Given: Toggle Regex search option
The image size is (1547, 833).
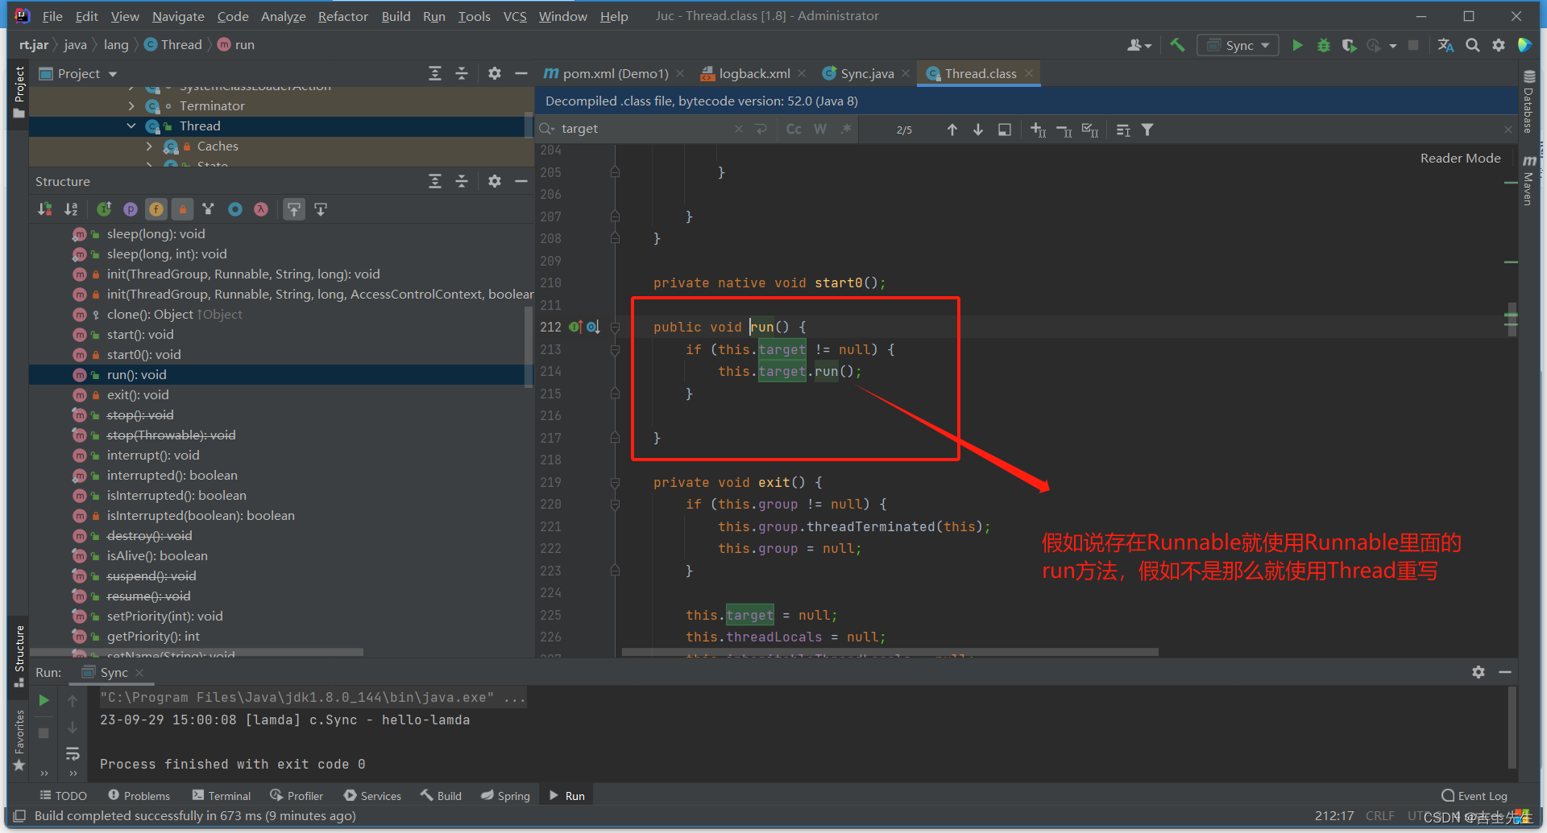Looking at the screenshot, I should pos(846,129).
